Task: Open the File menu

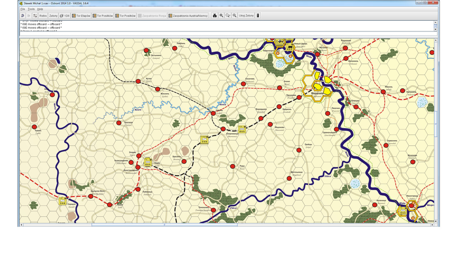Action: coord(23,9)
